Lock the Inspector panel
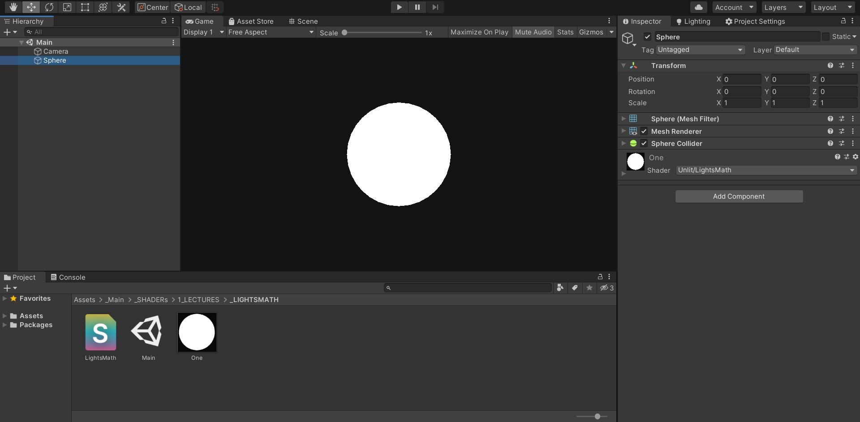The height and width of the screenshot is (422, 860). pyautogui.click(x=843, y=21)
